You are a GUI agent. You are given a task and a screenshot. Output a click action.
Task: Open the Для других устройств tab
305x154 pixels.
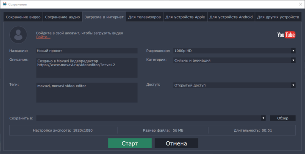[278, 17]
